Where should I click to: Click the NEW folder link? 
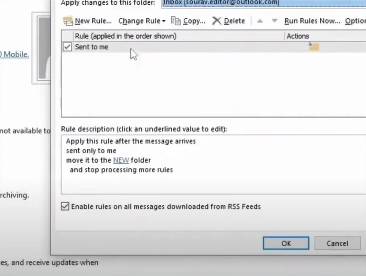point(121,160)
